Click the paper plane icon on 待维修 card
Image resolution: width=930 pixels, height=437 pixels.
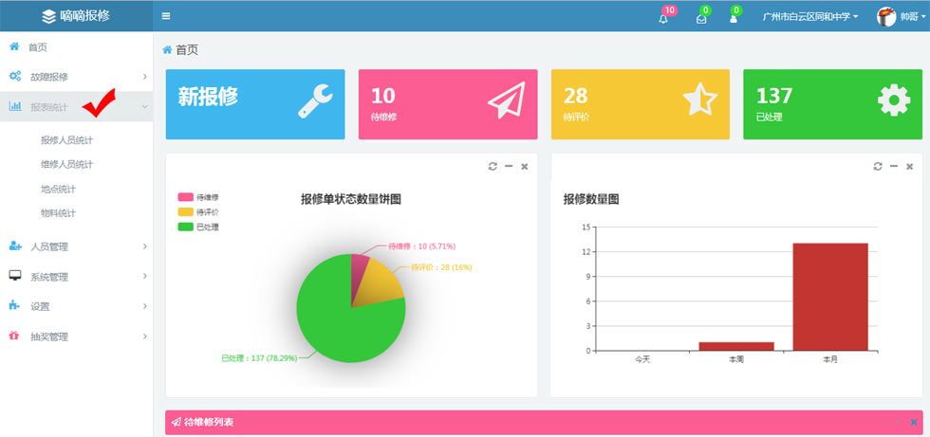[507, 100]
